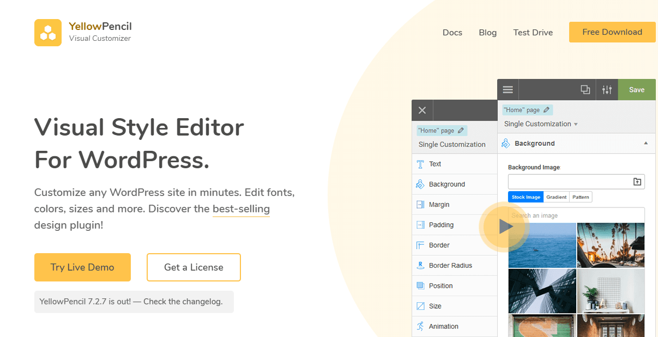The height and width of the screenshot is (337, 658).
Task: Click the folder upload icon in Background Image field
Action: pyautogui.click(x=637, y=182)
